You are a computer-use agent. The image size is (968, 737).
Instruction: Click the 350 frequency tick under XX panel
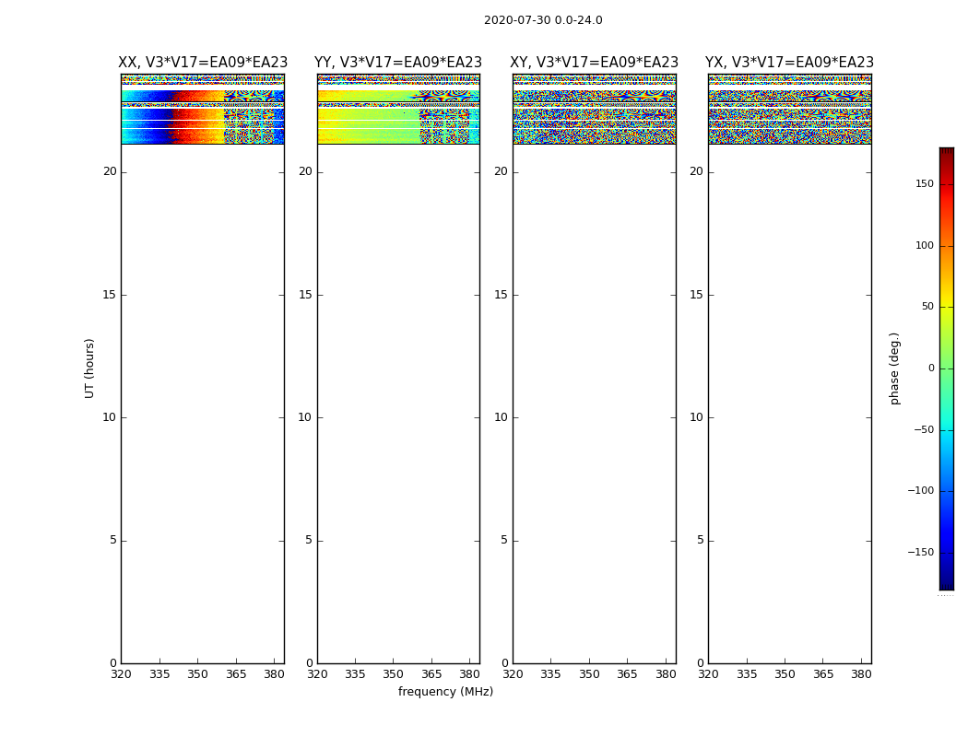click(198, 673)
